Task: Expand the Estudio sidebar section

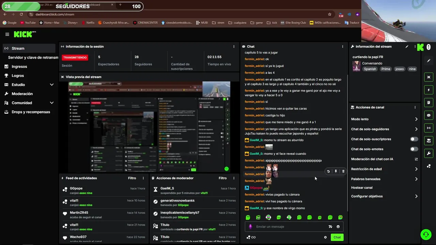Action: point(52,85)
